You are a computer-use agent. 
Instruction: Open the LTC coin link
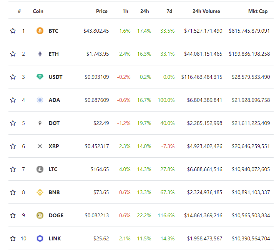pyautogui.click(x=53, y=169)
